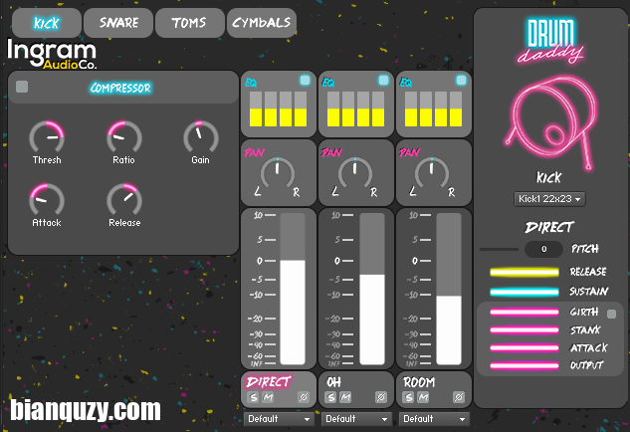This screenshot has width=630, height=432.
Task: Click the Ingram Audio Co. logo
Action: click(x=52, y=55)
